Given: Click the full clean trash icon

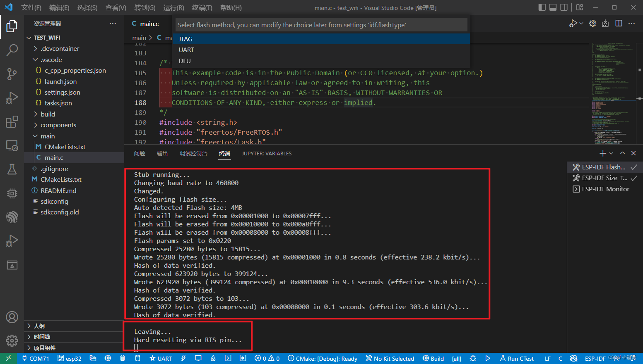Looking at the screenshot, I should tap(123, 358).
